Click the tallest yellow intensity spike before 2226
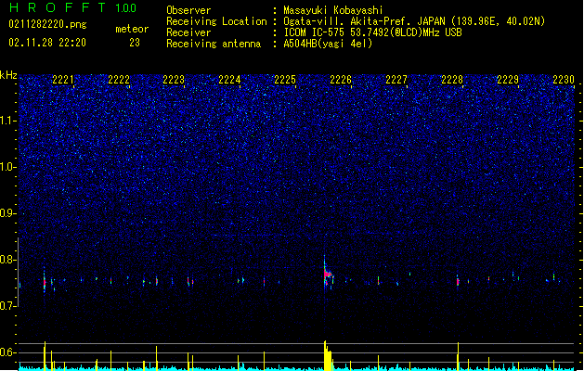The height and width of the screenshot is (371, 584). click(325, 355)
